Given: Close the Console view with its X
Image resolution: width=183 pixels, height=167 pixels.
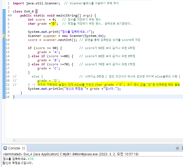Looking at the screenshot, I should [x=24, y=148].
